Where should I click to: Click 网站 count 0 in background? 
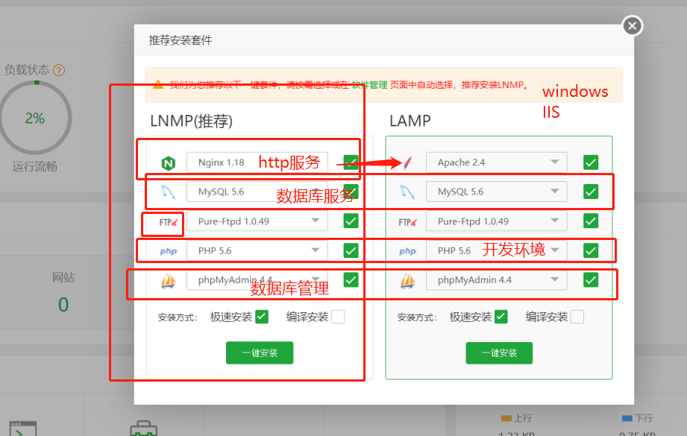pyautogui.click(x=63, y=305)
